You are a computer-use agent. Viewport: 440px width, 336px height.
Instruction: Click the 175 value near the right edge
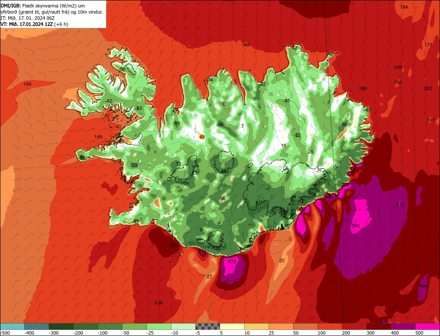coord(428,45)
